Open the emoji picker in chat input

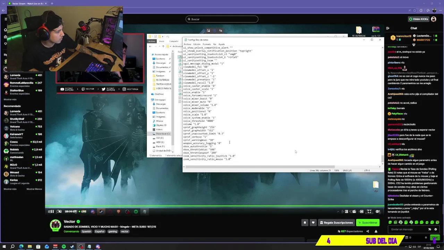pyautogui.click(x=435, y=229)
